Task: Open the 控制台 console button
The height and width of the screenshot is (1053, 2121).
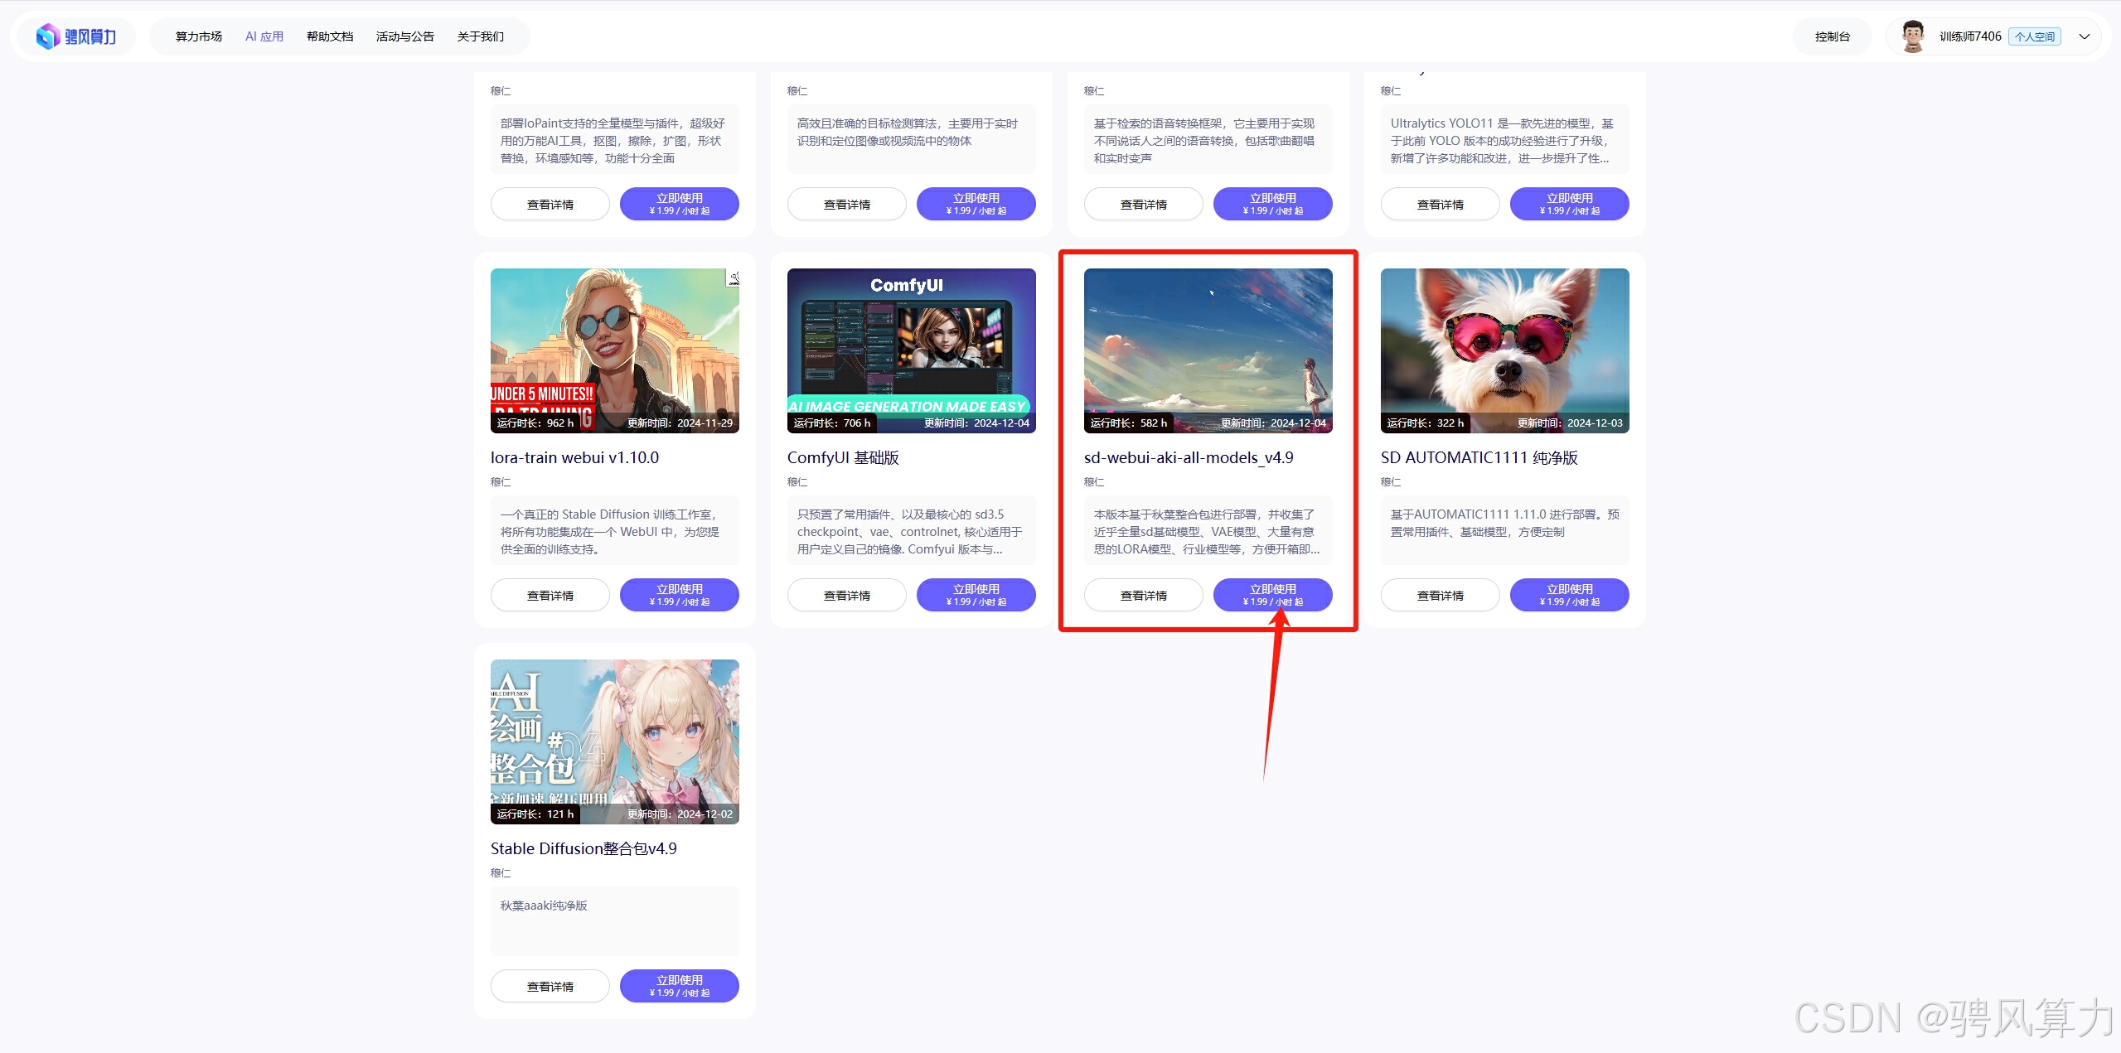Action: coord(1832,36)
